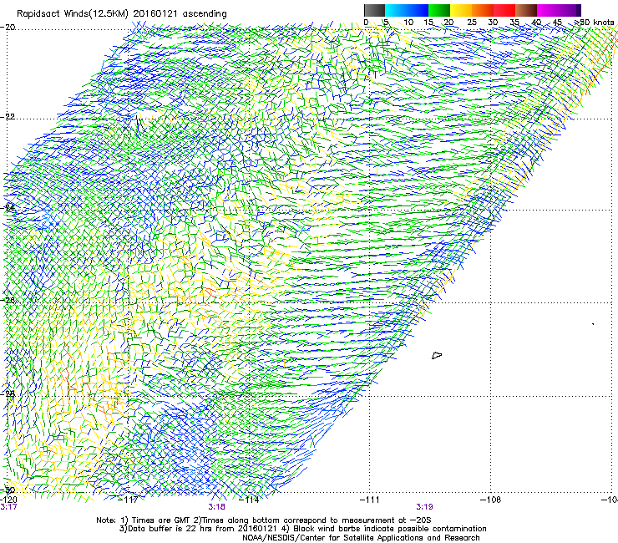
Task: Click the '45' legend label
Action: (557, 23)
